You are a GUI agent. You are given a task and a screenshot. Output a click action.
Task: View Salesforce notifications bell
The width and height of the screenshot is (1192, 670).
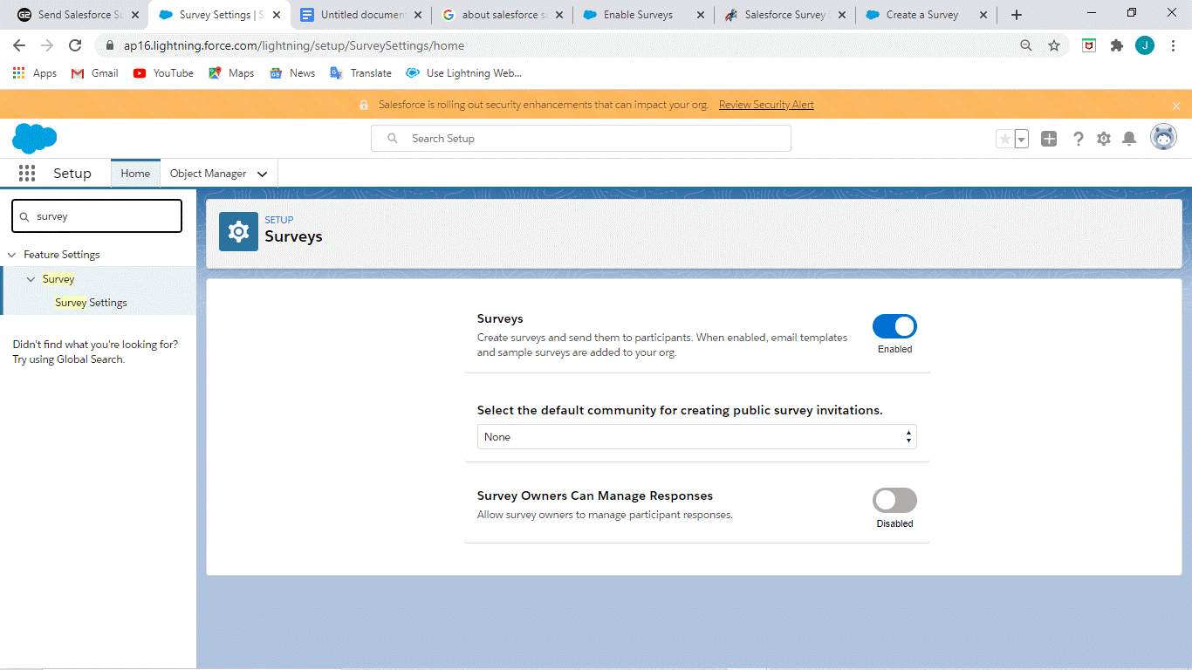pos(1129,138)
